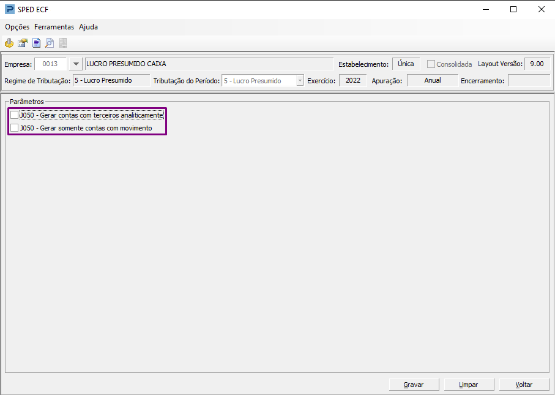Open the Ajuda menu
This screenshot has height=395, width=555.
89,27
